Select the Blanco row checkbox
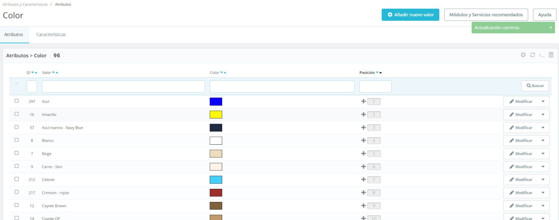This screenshot has width=559, height=220. click(x=17, y=140)
